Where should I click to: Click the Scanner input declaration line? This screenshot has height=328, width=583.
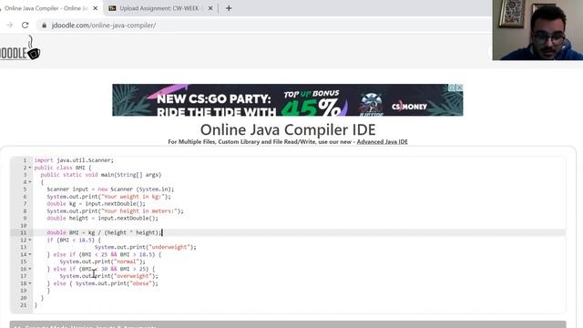coord(110,190)
